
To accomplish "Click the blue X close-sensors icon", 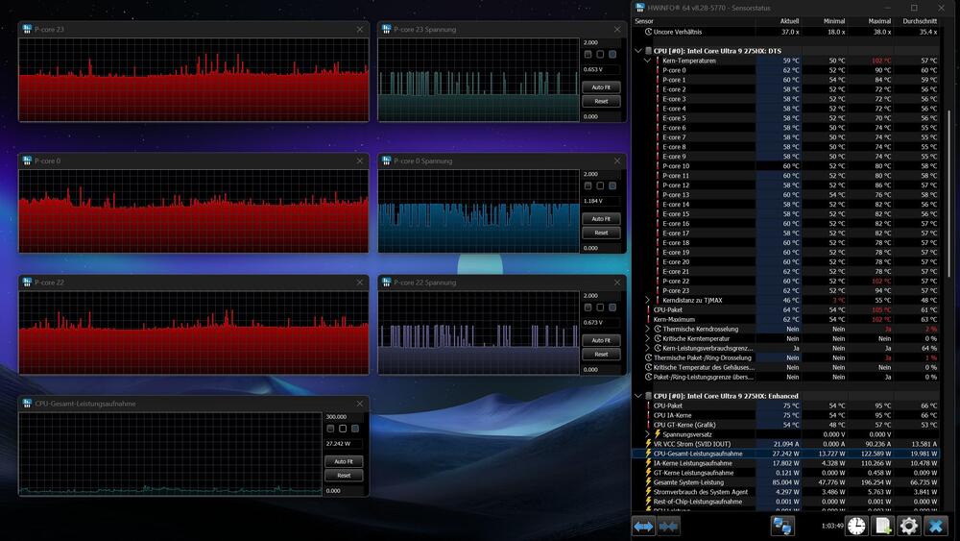I will pyautogui.click(x=937, y=526).
